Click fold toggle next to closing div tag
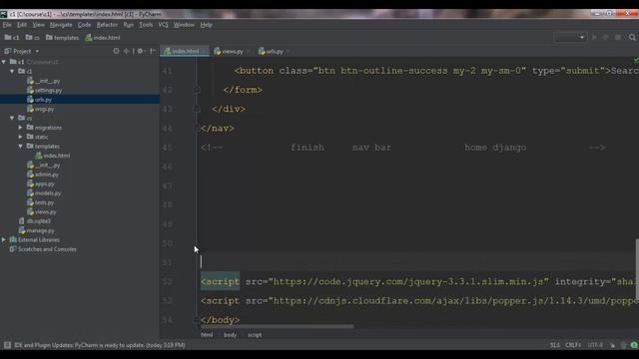 (196, 109)
